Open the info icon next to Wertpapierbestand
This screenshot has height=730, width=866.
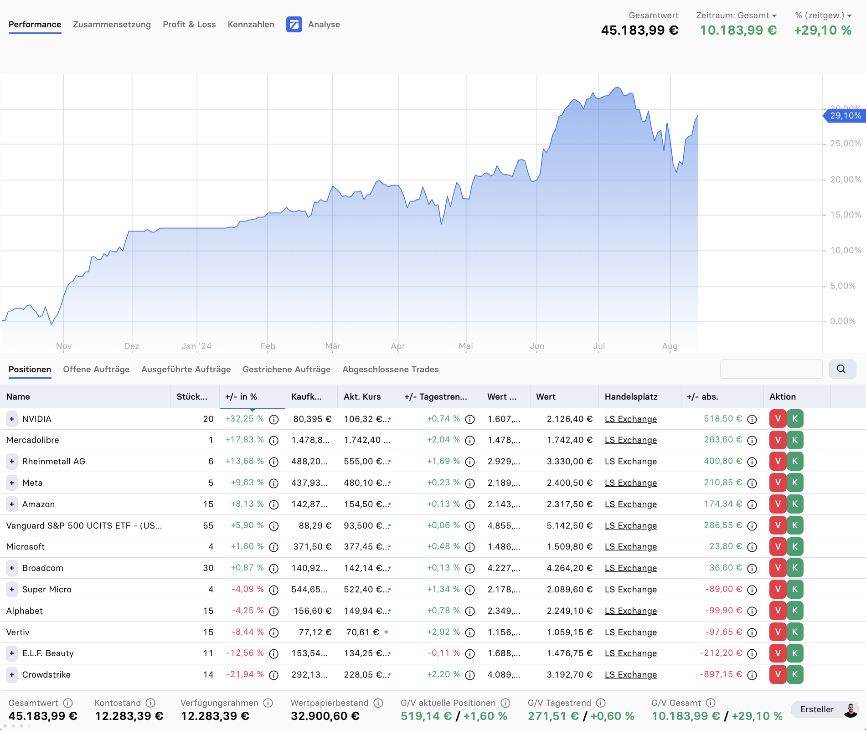pos(377,703)
